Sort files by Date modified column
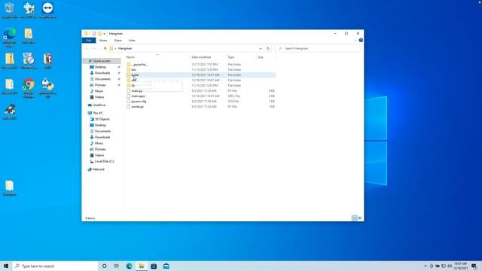This screenshot has width=482, height=271. 201,57
